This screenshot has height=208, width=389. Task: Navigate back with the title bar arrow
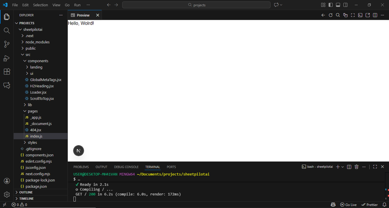pyautogui.click(x=109, y=5)
